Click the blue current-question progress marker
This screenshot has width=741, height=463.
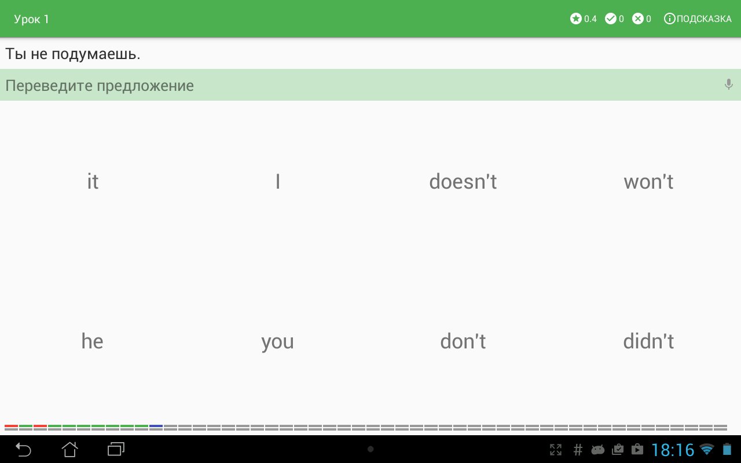(x=156, y=427)
